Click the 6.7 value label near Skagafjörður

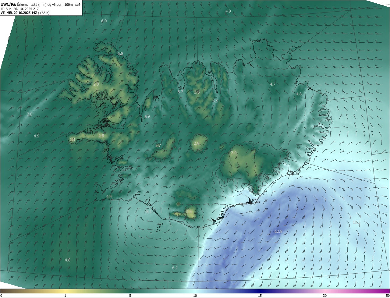pos(180,92)
